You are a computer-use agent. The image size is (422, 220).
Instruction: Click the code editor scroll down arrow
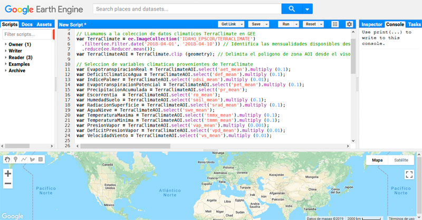[353, 141]
